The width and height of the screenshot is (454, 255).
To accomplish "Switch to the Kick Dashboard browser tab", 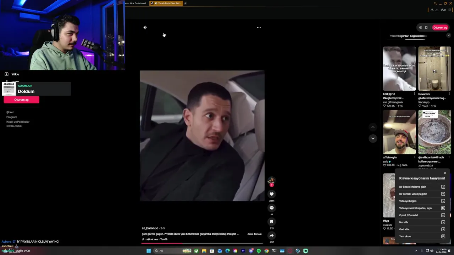I will pos(135,3).
